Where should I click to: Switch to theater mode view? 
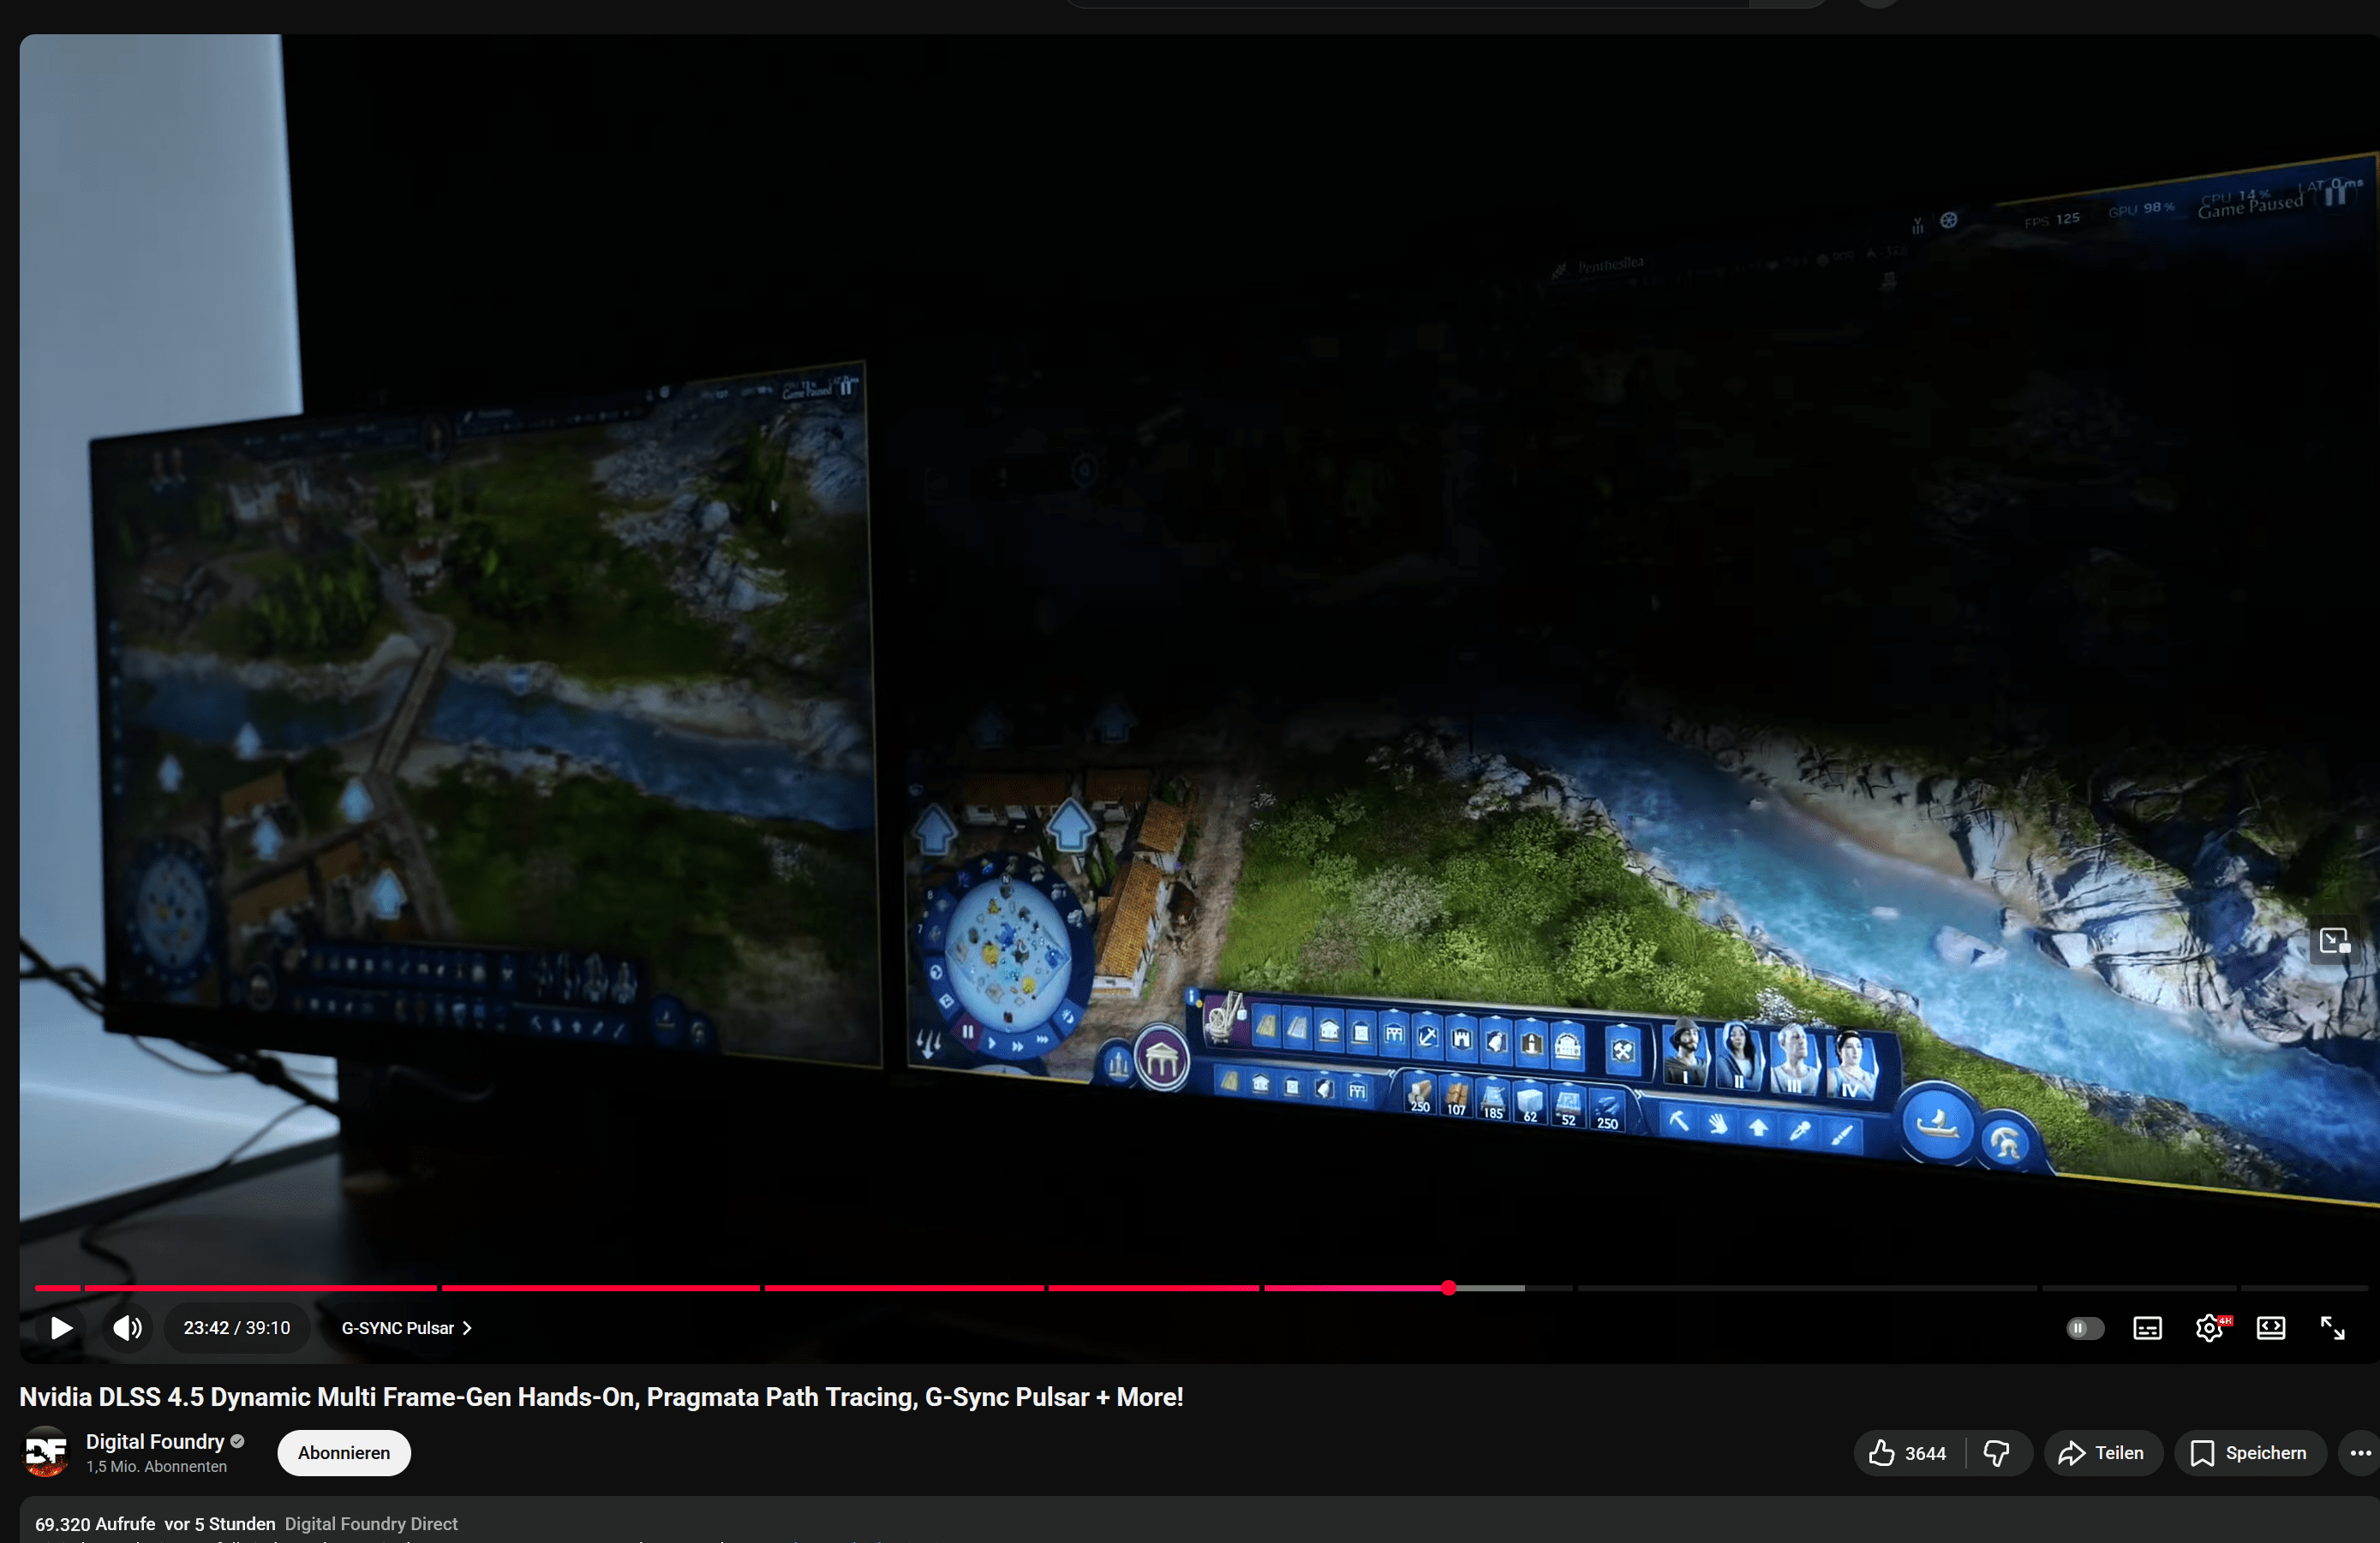(x=2271, y=1328)
